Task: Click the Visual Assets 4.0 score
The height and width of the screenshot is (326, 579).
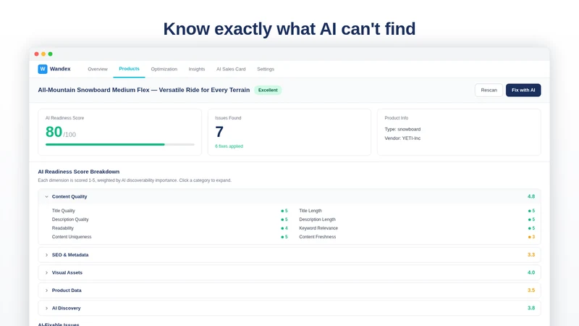Action: [531, 273]
